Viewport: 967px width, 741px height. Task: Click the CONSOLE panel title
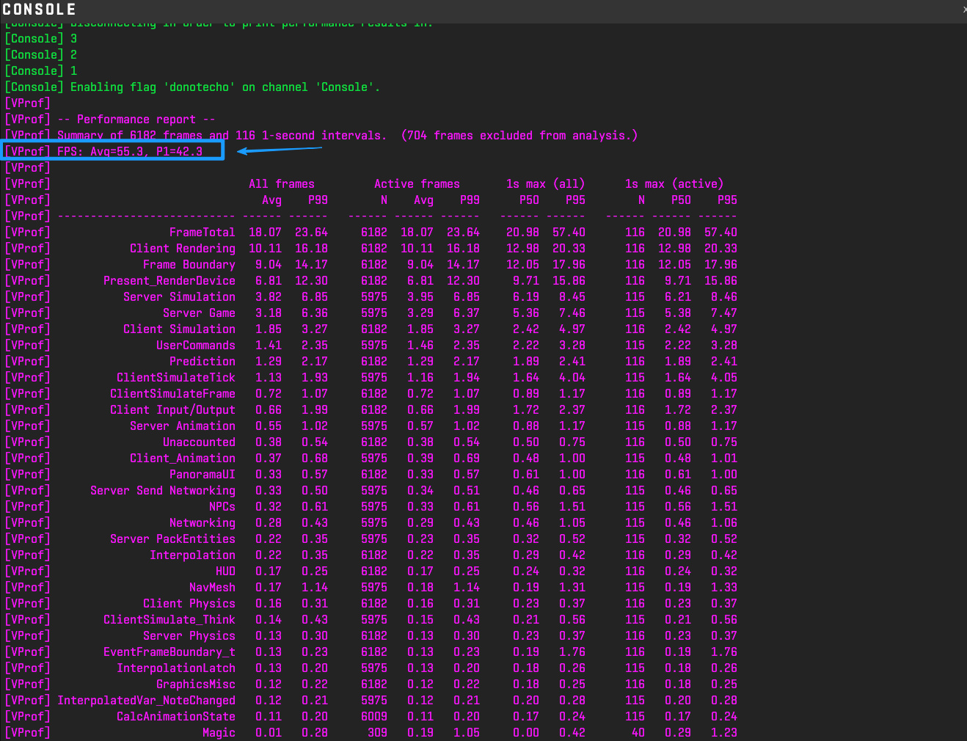[39, 10]
